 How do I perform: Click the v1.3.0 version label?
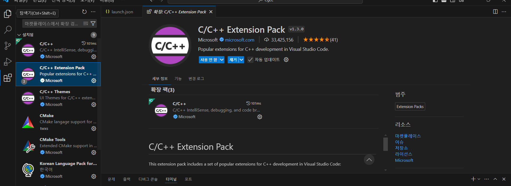(296, 29)
